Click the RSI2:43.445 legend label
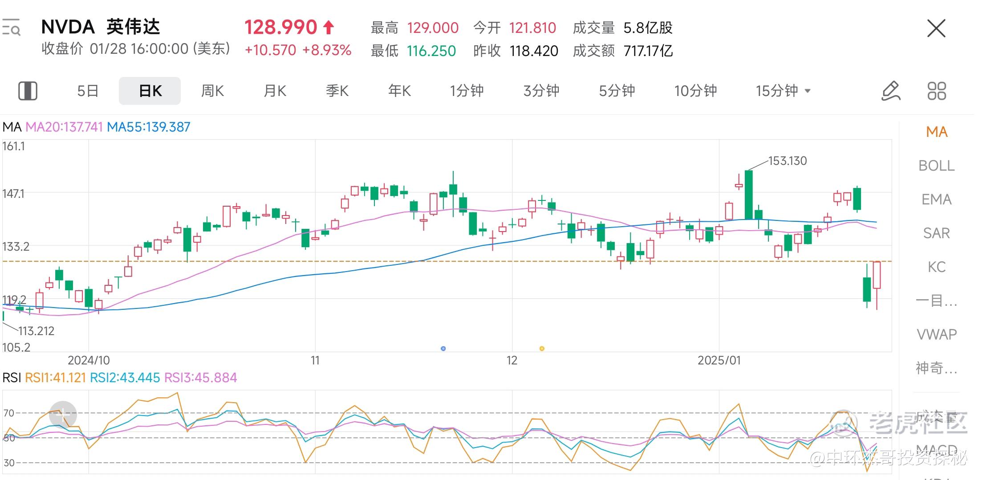 125,378
